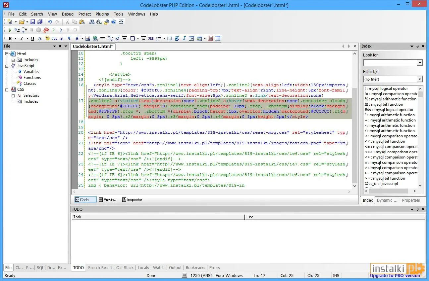Select the Variables tree item

point(31,72)
